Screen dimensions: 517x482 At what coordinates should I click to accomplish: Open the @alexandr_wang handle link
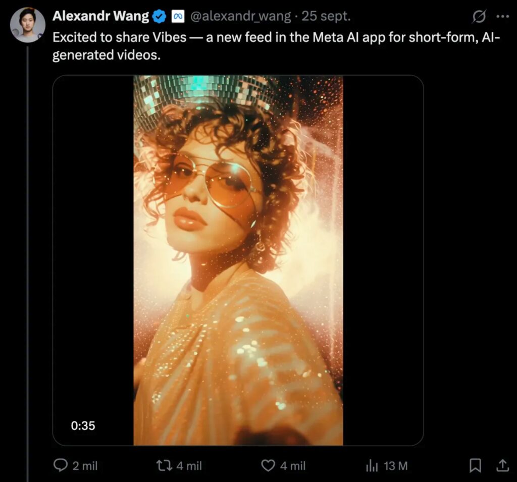241,17
